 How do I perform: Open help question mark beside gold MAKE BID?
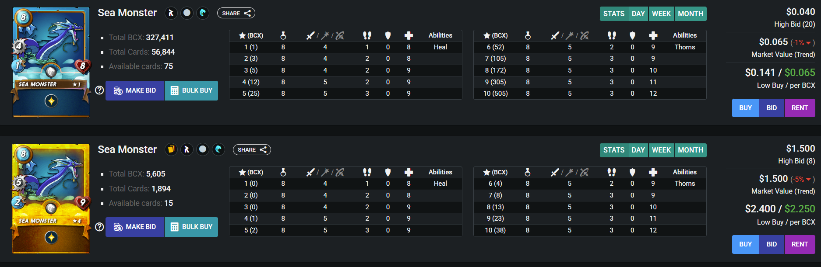pos(99,227)
